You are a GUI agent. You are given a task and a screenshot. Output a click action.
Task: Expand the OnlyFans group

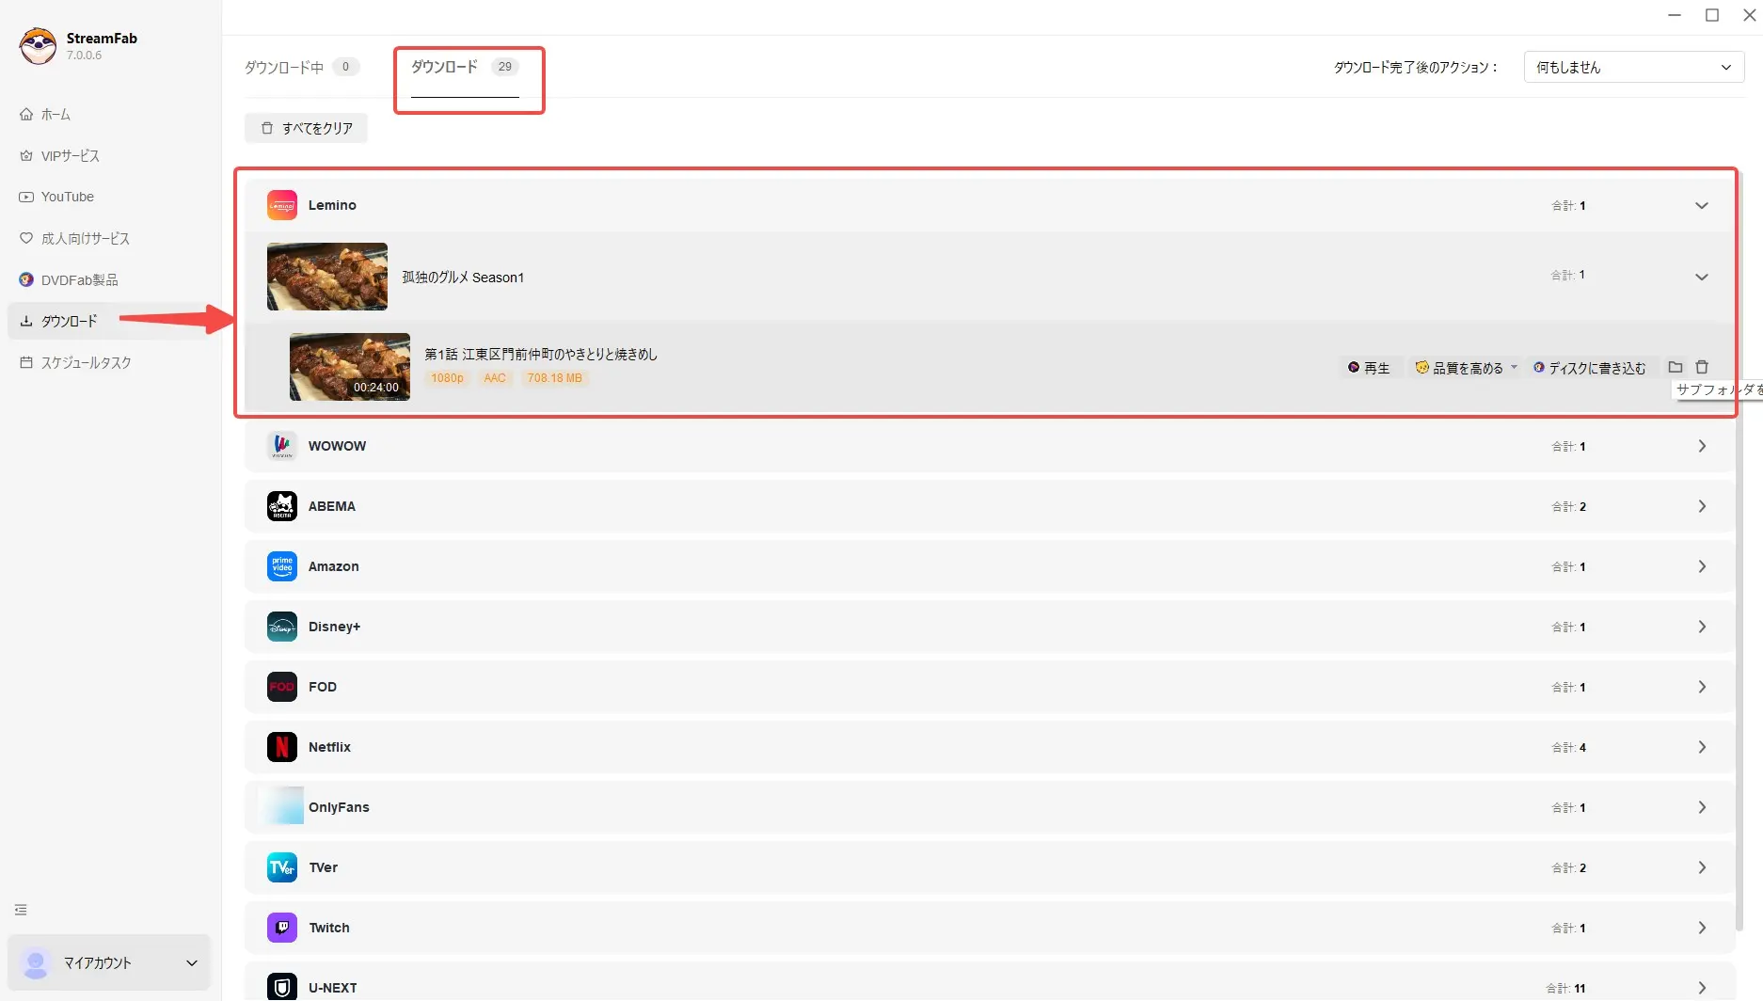click(1701, 807)
